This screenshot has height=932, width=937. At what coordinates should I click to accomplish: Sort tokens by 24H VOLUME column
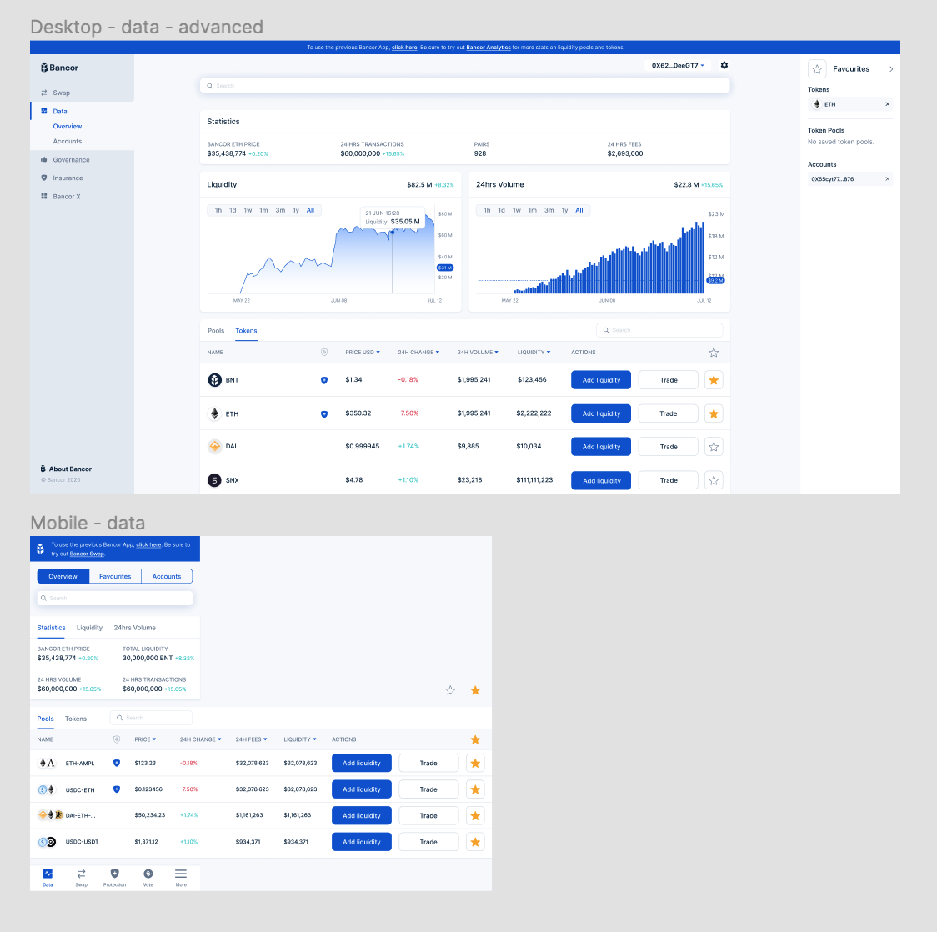478,353
